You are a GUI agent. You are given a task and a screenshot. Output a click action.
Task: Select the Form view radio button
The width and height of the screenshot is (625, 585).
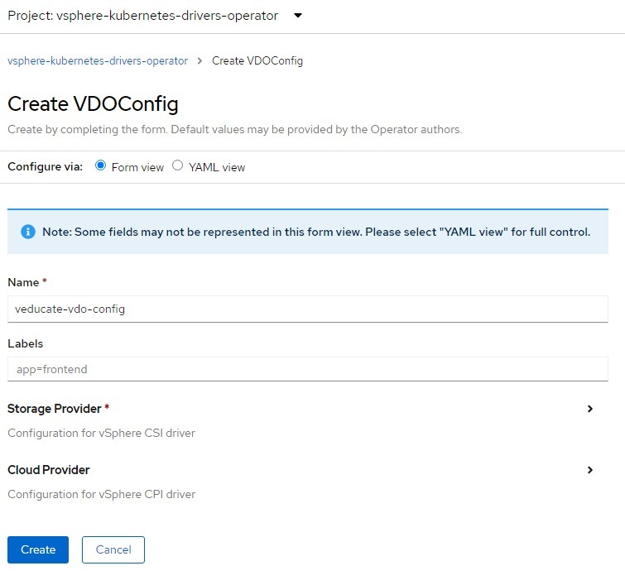click(x=100, y=165)
